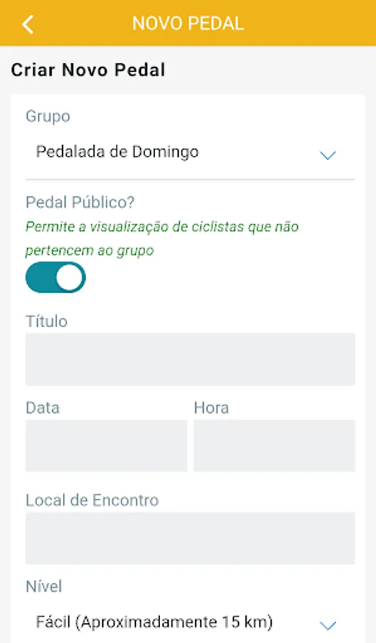
Task: Select the Pedalada de Domingo group field
Action: (190, 153)
